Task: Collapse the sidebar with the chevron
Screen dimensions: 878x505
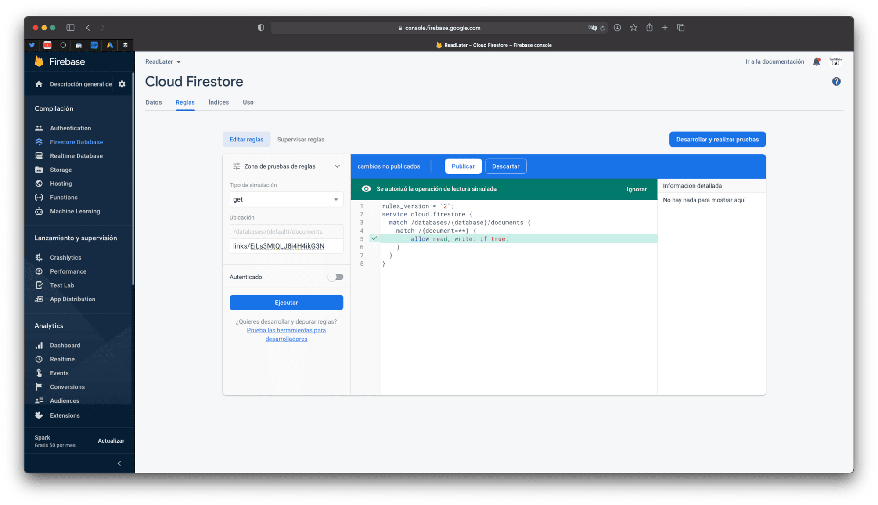Action: click(119, 463)
